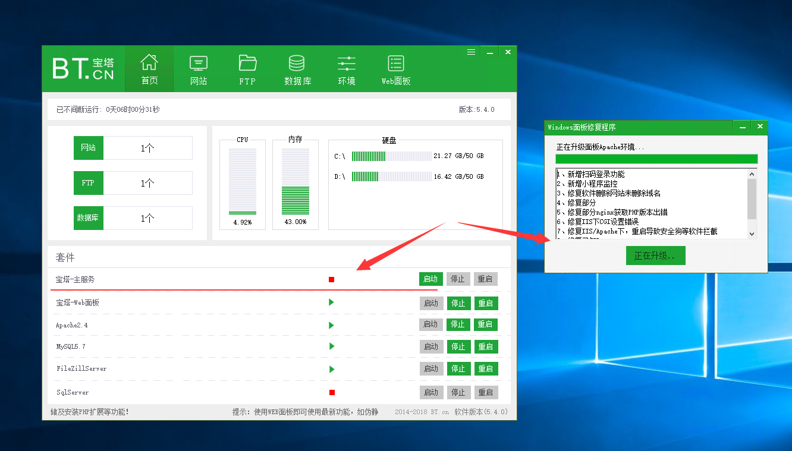Restart the 宝塔-Web面板 service
792x451 pixels.
pyautogui.click(x=486, y=303)
